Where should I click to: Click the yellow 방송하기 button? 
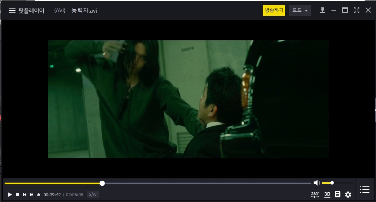(274, 10)
